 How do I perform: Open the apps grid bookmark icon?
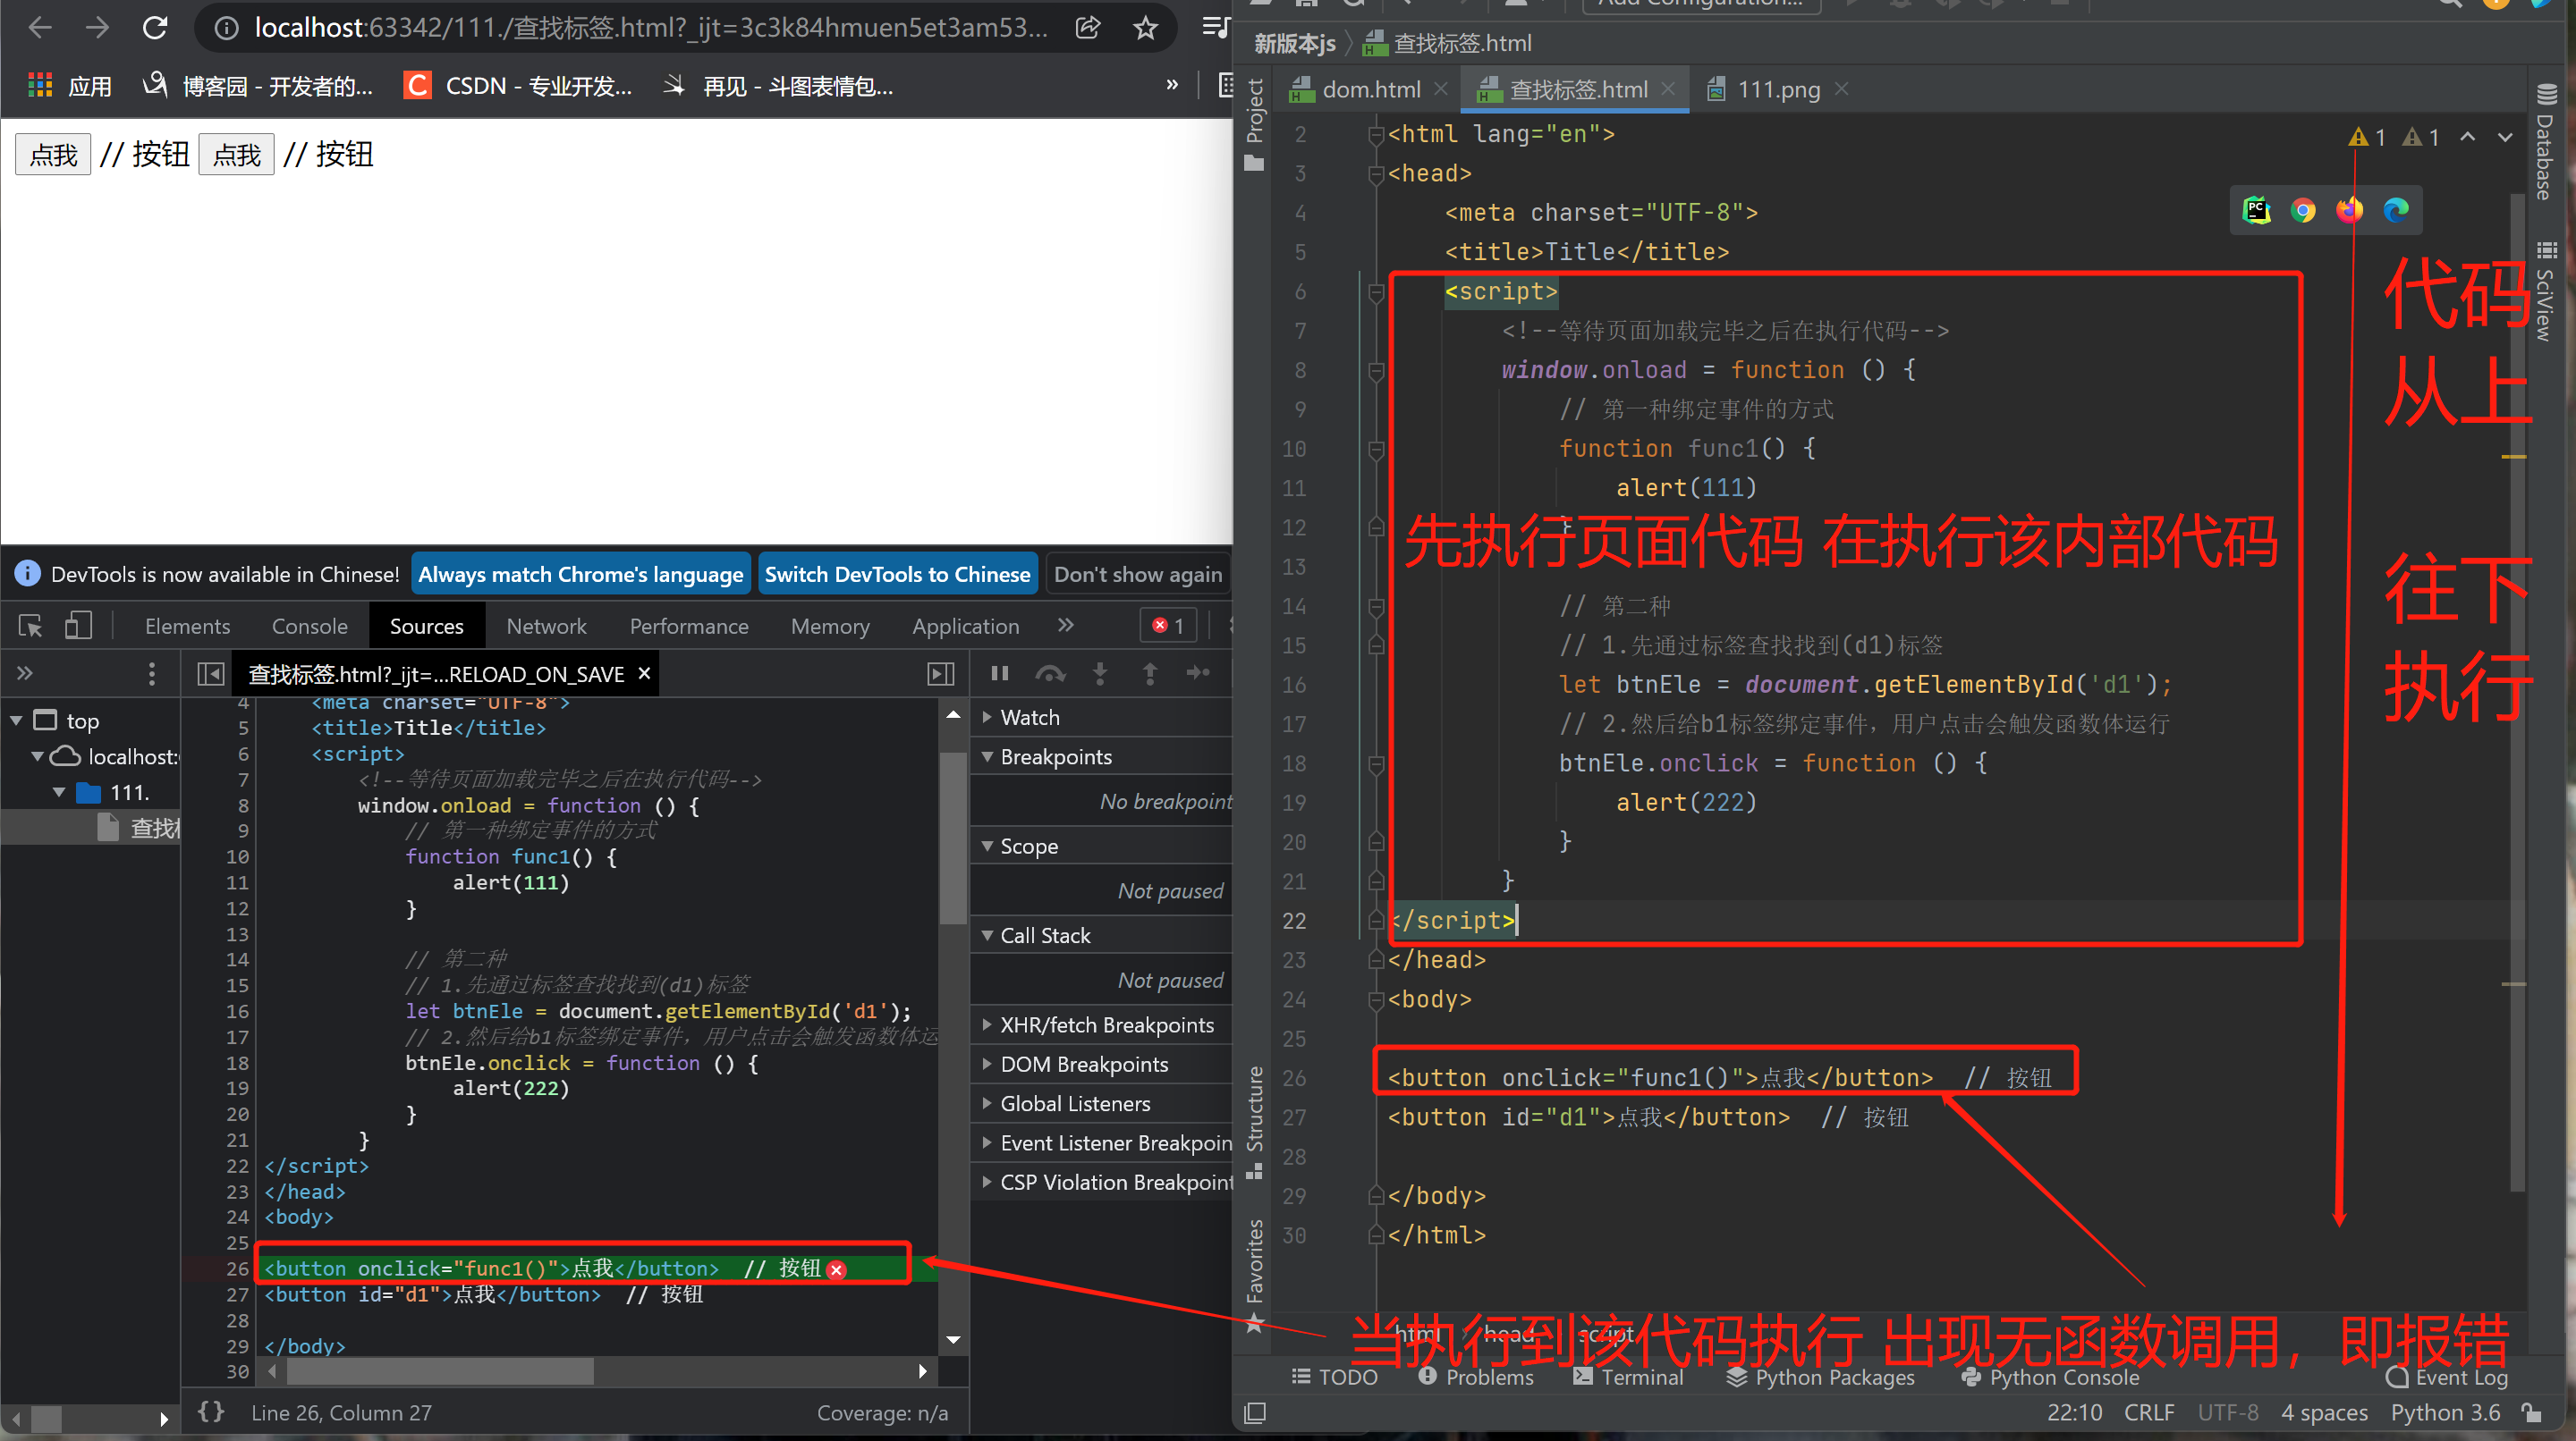[40, 85]
